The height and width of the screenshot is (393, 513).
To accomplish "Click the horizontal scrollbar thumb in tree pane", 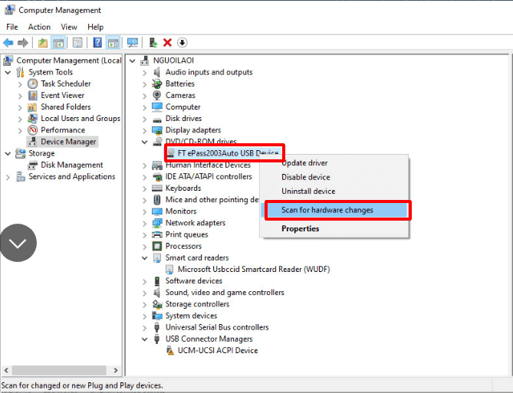I will tap(59, 371).
